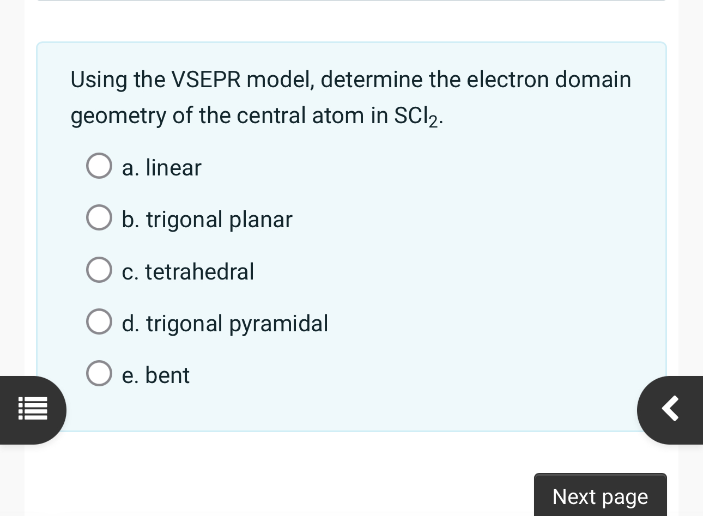Click the SCl2 subscript in the question
The height and width of the screenshot is (516, 703).
434,120
